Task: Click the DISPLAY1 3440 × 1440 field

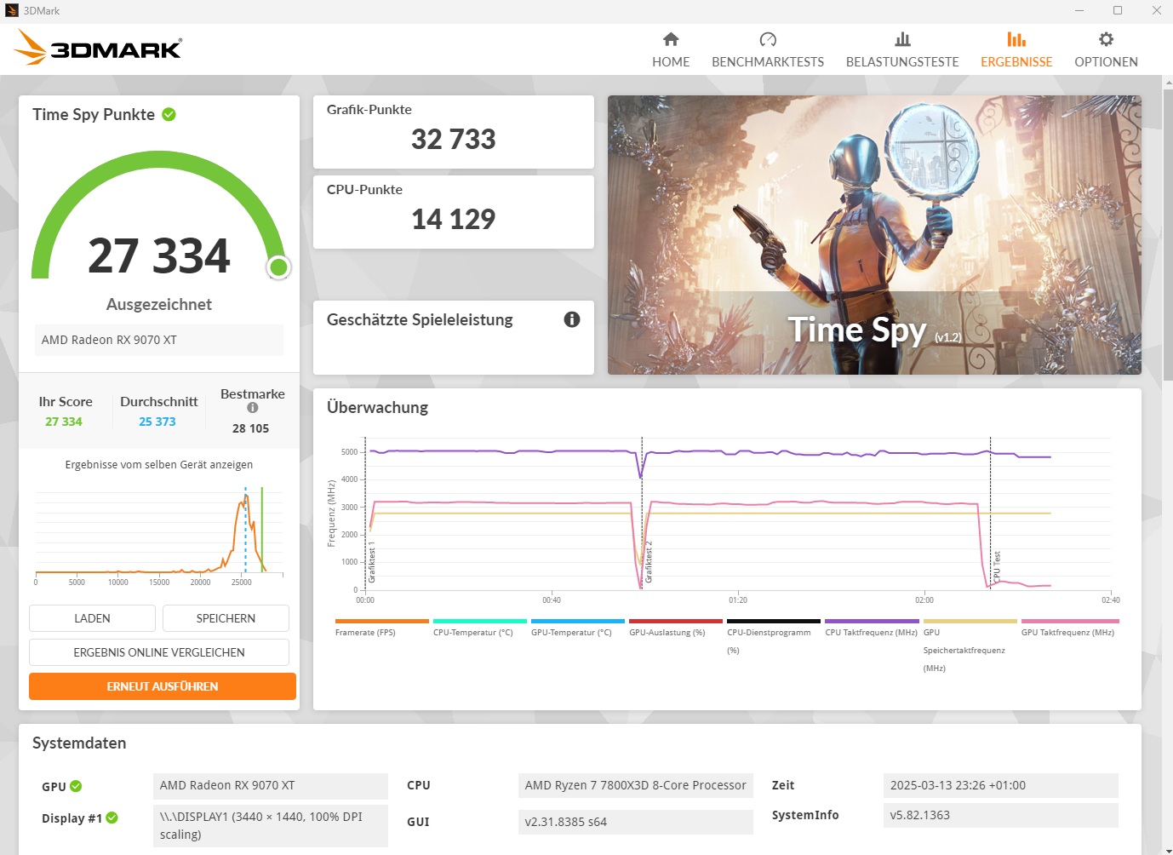Action: (271, 826)
